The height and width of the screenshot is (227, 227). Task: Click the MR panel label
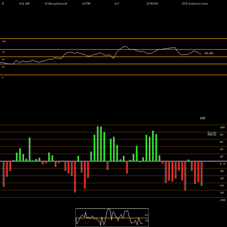pos(202,118)
